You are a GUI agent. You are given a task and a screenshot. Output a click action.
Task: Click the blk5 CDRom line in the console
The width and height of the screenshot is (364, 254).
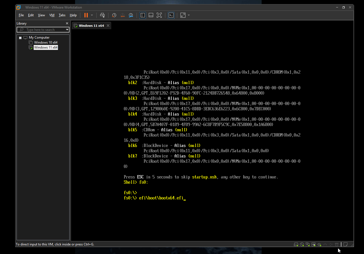click(x=158, y=130)
